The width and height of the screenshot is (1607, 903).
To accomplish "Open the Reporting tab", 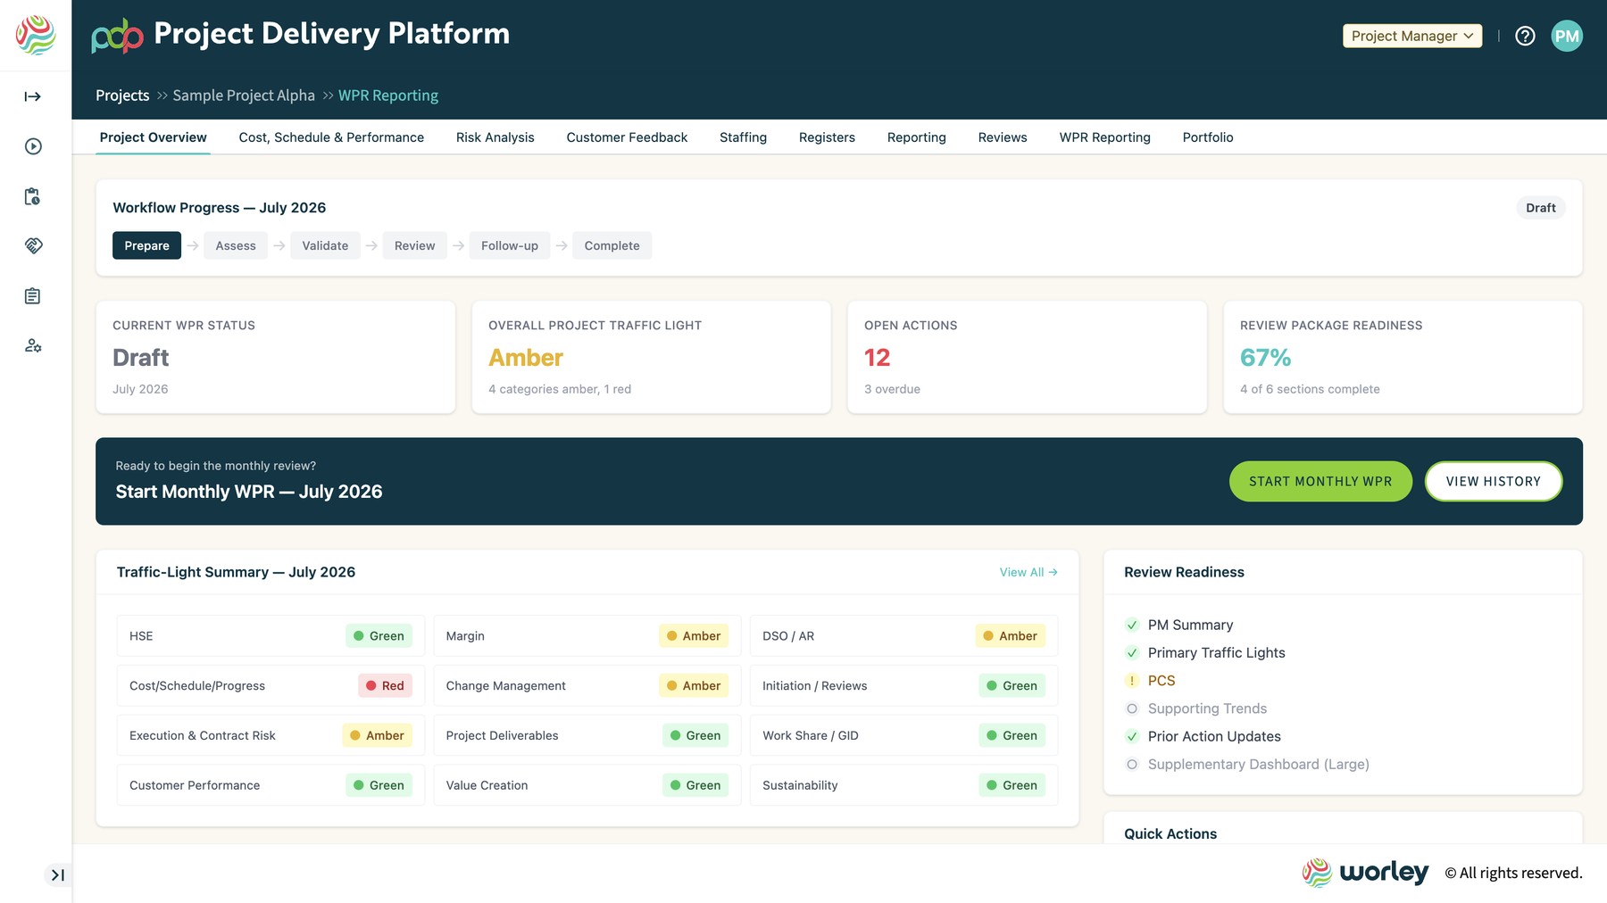I will point(917,137).
